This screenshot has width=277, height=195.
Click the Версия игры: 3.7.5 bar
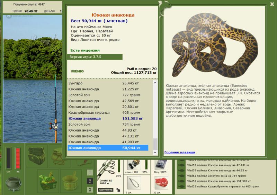[x=95, y=57]
